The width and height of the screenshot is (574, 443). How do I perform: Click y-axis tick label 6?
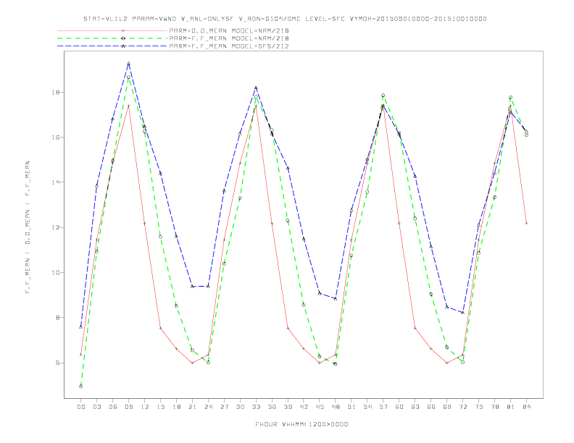(58, 363)
